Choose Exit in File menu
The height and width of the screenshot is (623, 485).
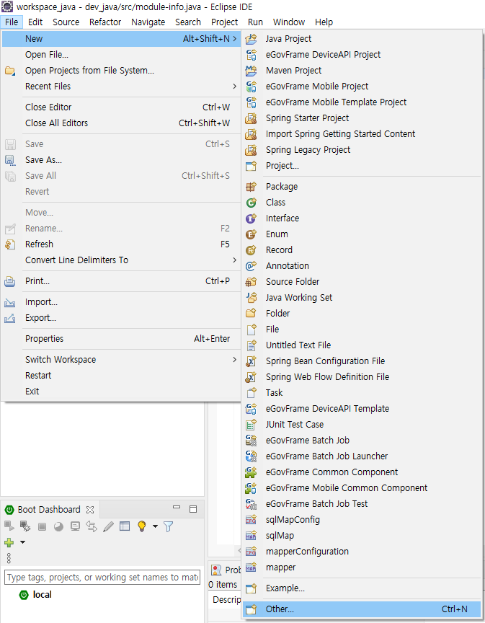pos(121,392)
